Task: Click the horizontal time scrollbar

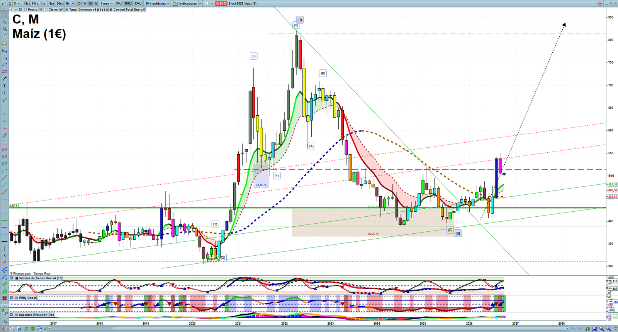Action: tap(309, 329)
